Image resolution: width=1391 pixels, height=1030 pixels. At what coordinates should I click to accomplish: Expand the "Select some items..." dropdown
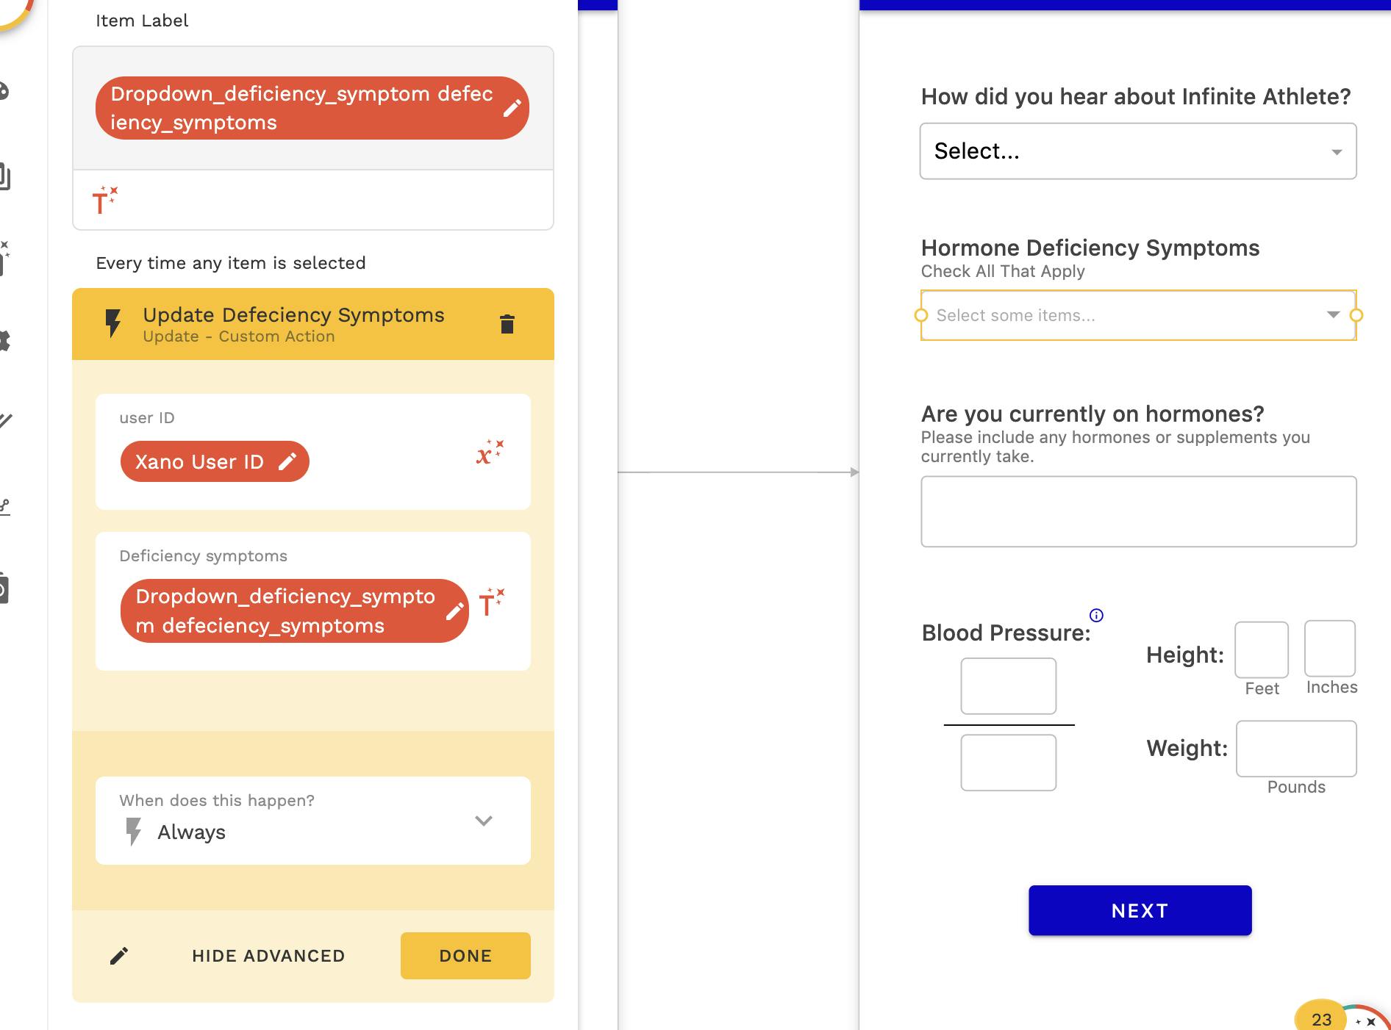click(x=1137, y=315)
